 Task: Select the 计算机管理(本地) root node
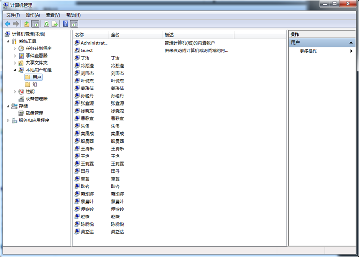pyautogui.click(x=29, y=34)
